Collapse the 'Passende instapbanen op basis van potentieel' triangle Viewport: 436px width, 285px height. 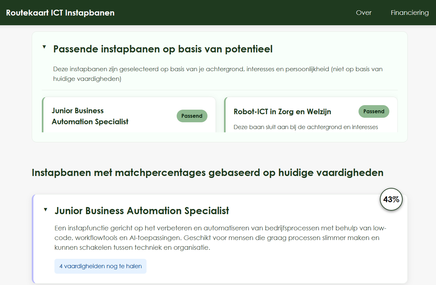coord(44,47)
